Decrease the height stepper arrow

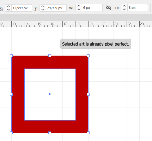[x=124, y=9]
